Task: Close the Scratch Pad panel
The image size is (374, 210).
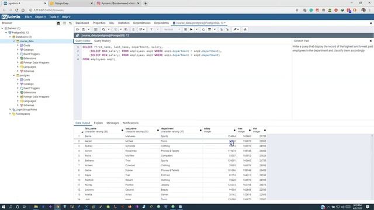Action: 370,41
